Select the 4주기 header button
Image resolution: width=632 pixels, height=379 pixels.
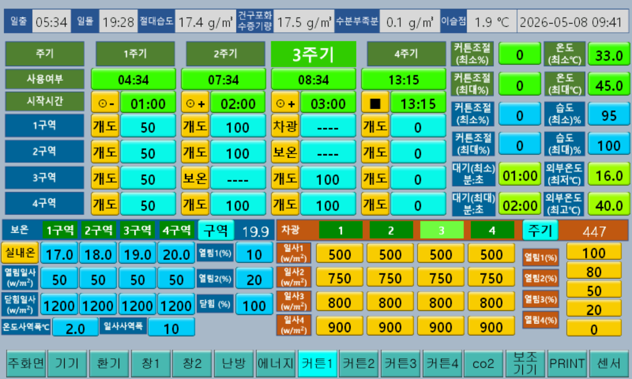click(406, 54)
